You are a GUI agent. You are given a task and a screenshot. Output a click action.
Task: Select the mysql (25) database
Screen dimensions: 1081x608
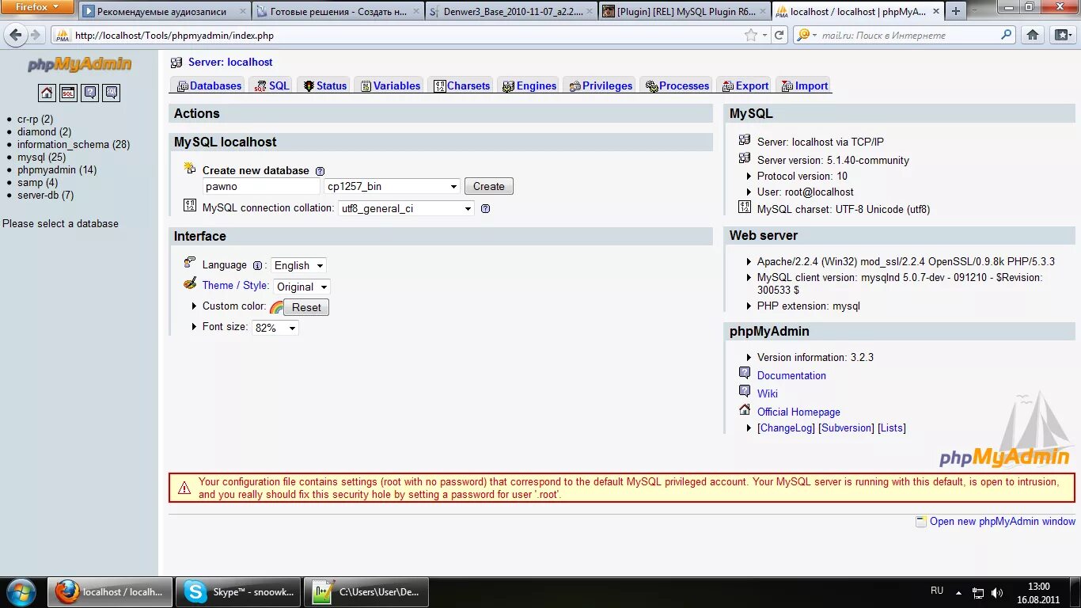pyautogui.click(x=41, y=157)
